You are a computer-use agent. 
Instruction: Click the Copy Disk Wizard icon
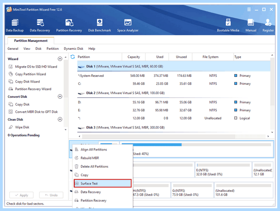click(11, 82)
